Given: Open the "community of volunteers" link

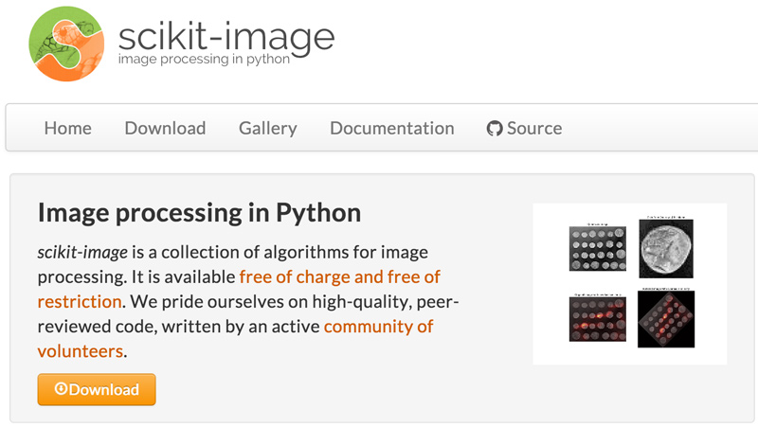Looking at the screenshot, I should click(378, 327).
